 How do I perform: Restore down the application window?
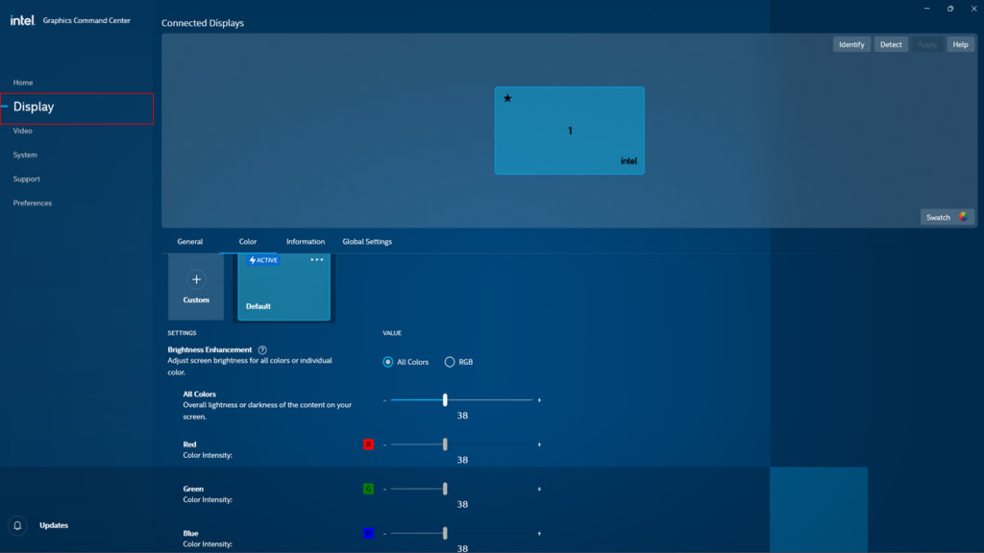(x=950, y=9)
